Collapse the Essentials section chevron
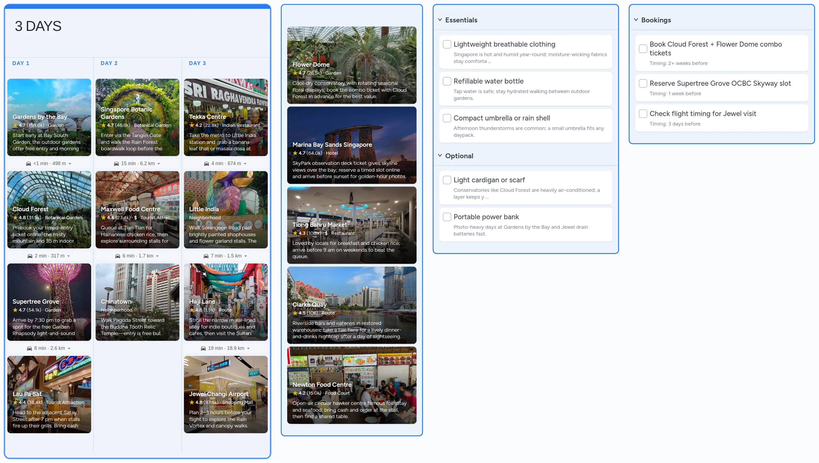 [440, 20]
